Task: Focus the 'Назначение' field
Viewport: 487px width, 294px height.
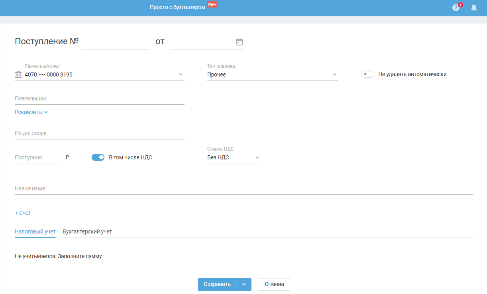Action: click(244, 188)
